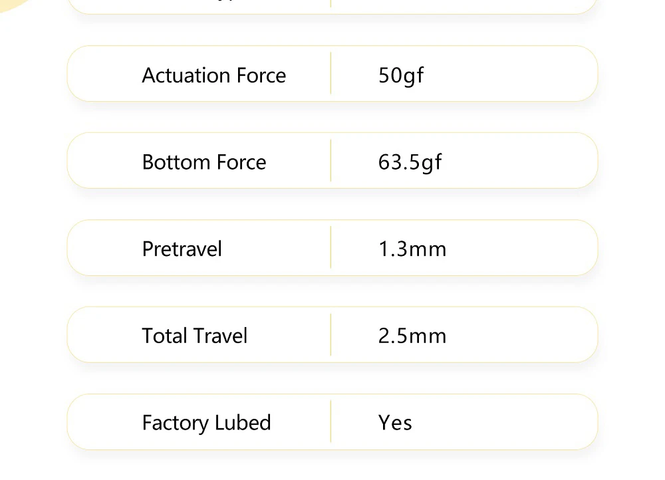
Task: Click the divider in Total Travel row
Action: [331, 334]
